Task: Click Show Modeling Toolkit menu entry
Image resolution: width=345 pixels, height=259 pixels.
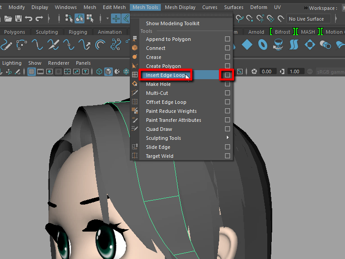Action: tap(172, 23)
